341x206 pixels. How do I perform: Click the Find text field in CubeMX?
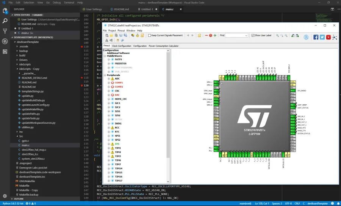tap(235, 35)
